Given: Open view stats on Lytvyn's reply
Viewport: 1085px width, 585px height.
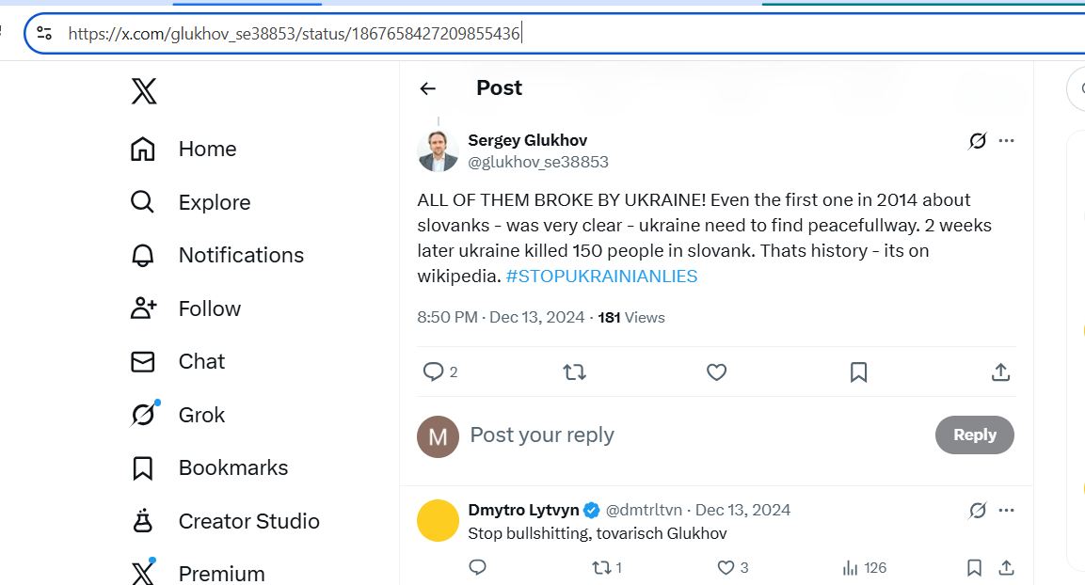Looking at the screenshot, I should point(851,568).
